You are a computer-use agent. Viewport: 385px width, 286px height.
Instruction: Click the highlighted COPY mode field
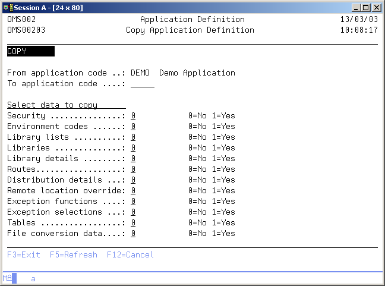pos(30,52)
